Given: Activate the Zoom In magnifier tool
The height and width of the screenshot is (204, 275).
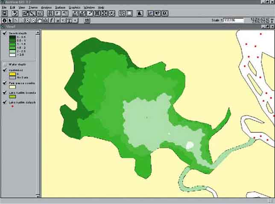Looking at the screenshot, I should coord(28,20).
